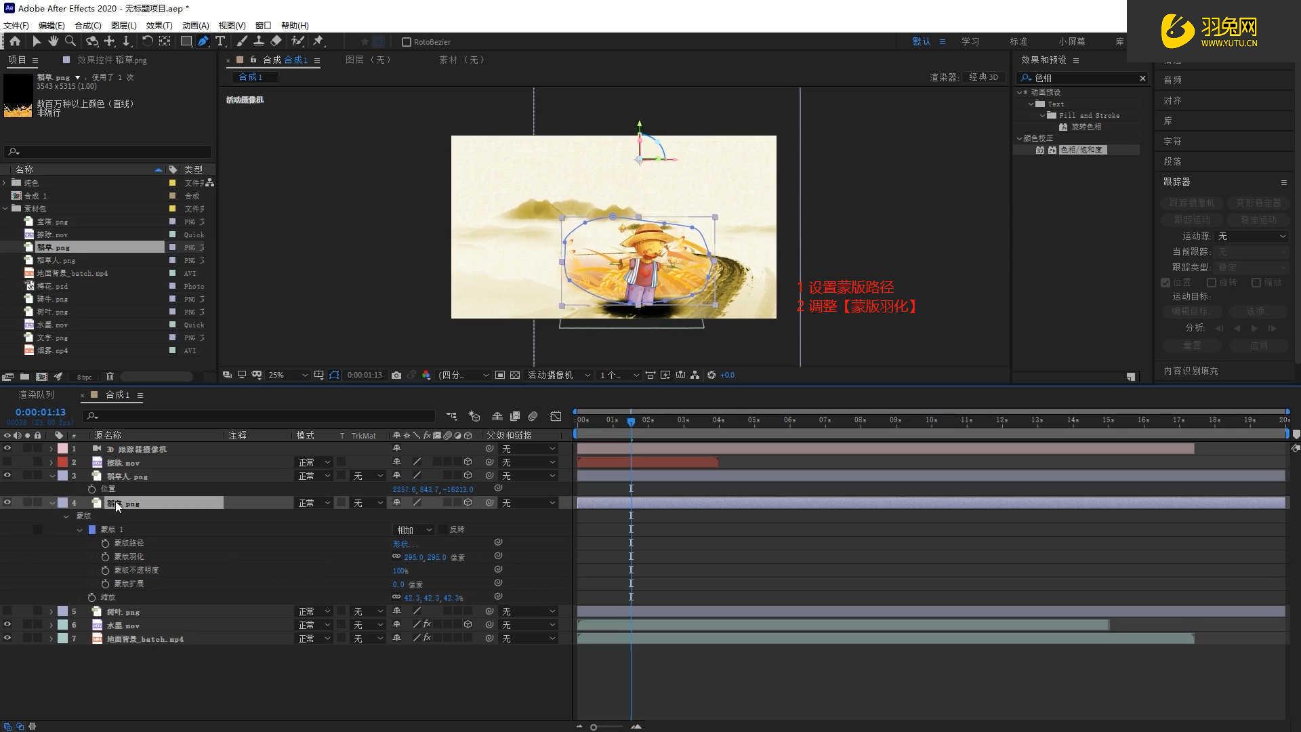The width and height of the screenshot is (1301, 732).
Task: Switch to 标准 workspace
Action: pos(1018,41)
